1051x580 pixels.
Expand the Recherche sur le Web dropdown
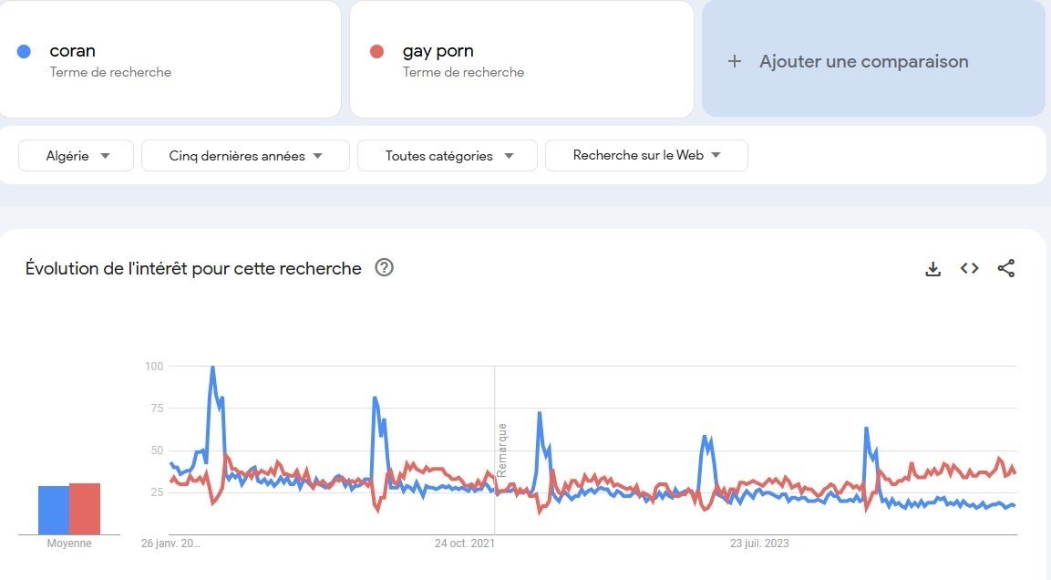click(646, 155)
